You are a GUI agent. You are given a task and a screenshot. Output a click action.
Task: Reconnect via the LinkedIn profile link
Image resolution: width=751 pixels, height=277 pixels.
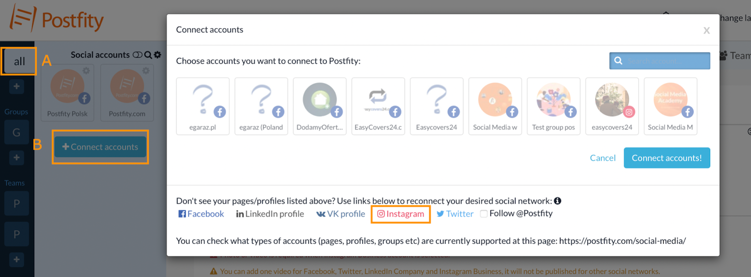[270, 214]
